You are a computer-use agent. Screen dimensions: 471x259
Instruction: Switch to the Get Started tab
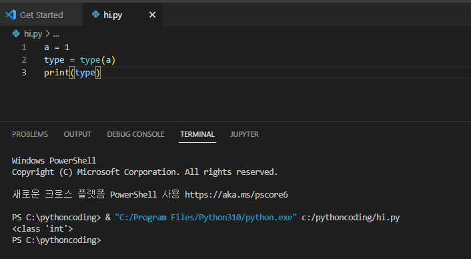pos(41,15)
